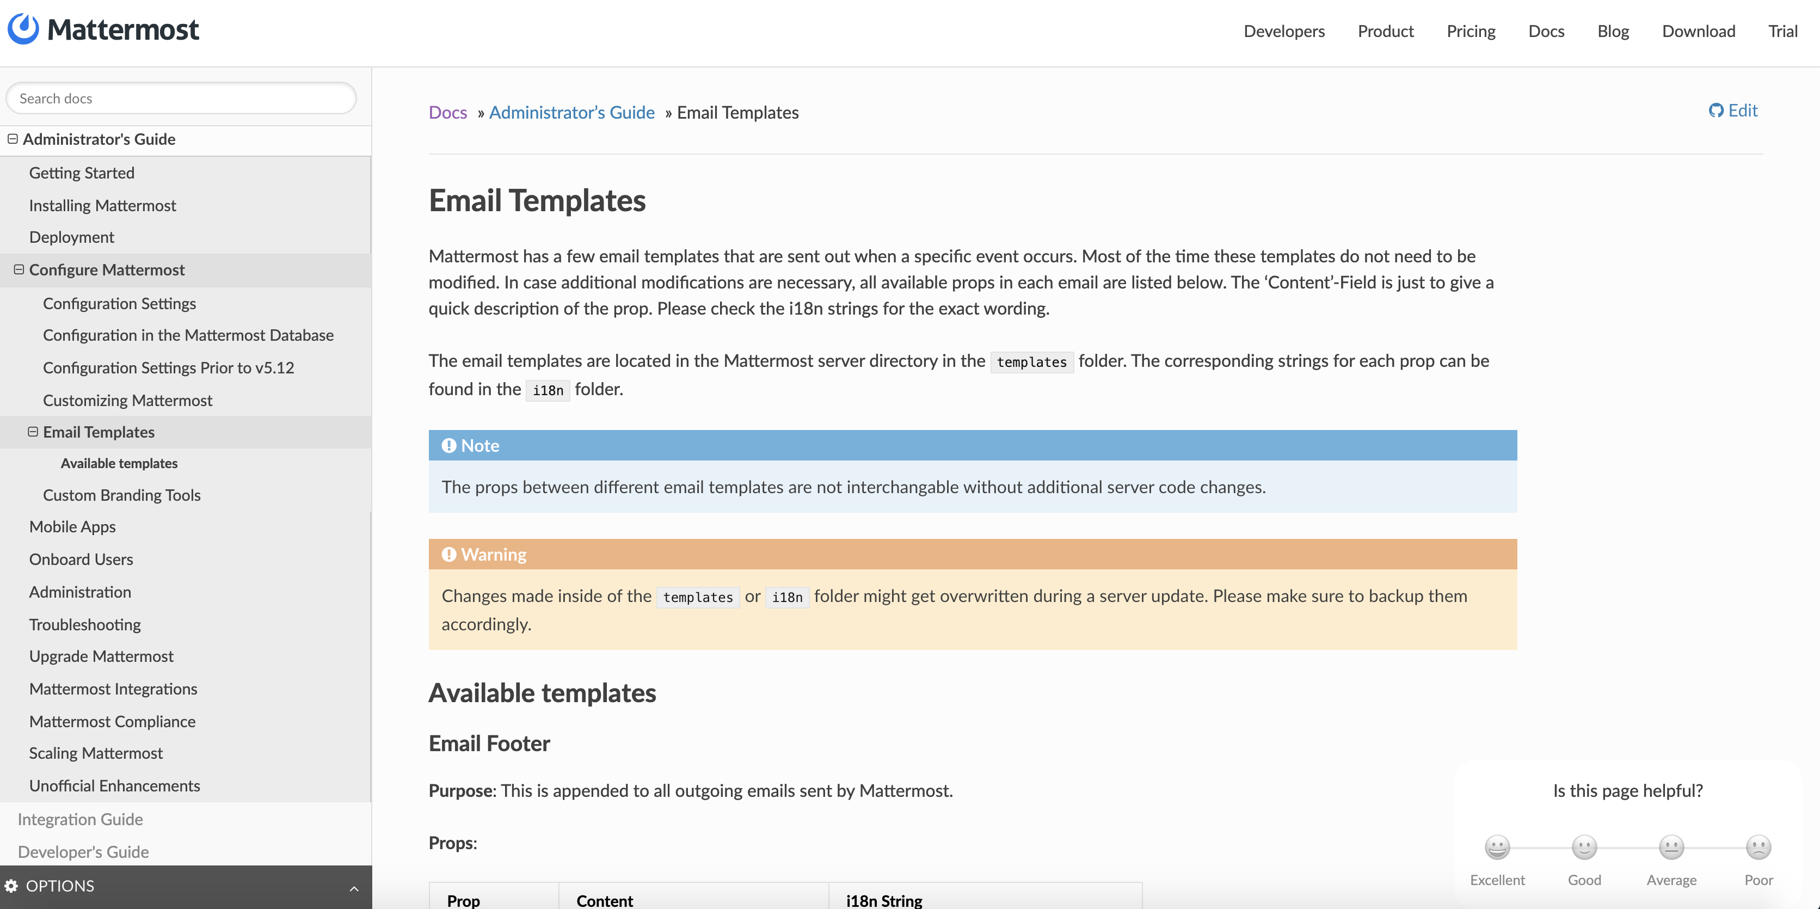The height and width of the screenshot is (909, 1820).
Task: Follow the Administrator's Guide breadcrumb link
Action: pyautogui.click(x=571, y=112)
